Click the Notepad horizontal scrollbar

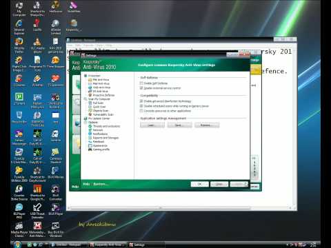[161, 208]
